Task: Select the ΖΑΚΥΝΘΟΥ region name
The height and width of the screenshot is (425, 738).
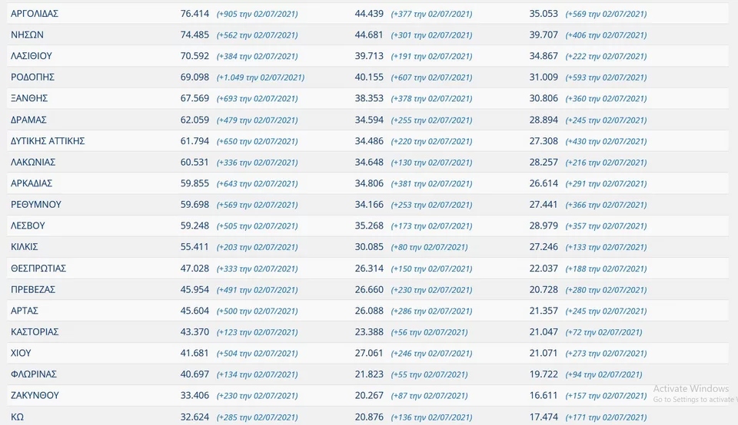Action: pyautogui.click(x=35, y=396)
